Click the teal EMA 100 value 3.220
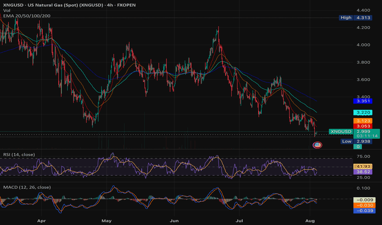This screenshot has width=382, height=225. (x=363, y=112)
